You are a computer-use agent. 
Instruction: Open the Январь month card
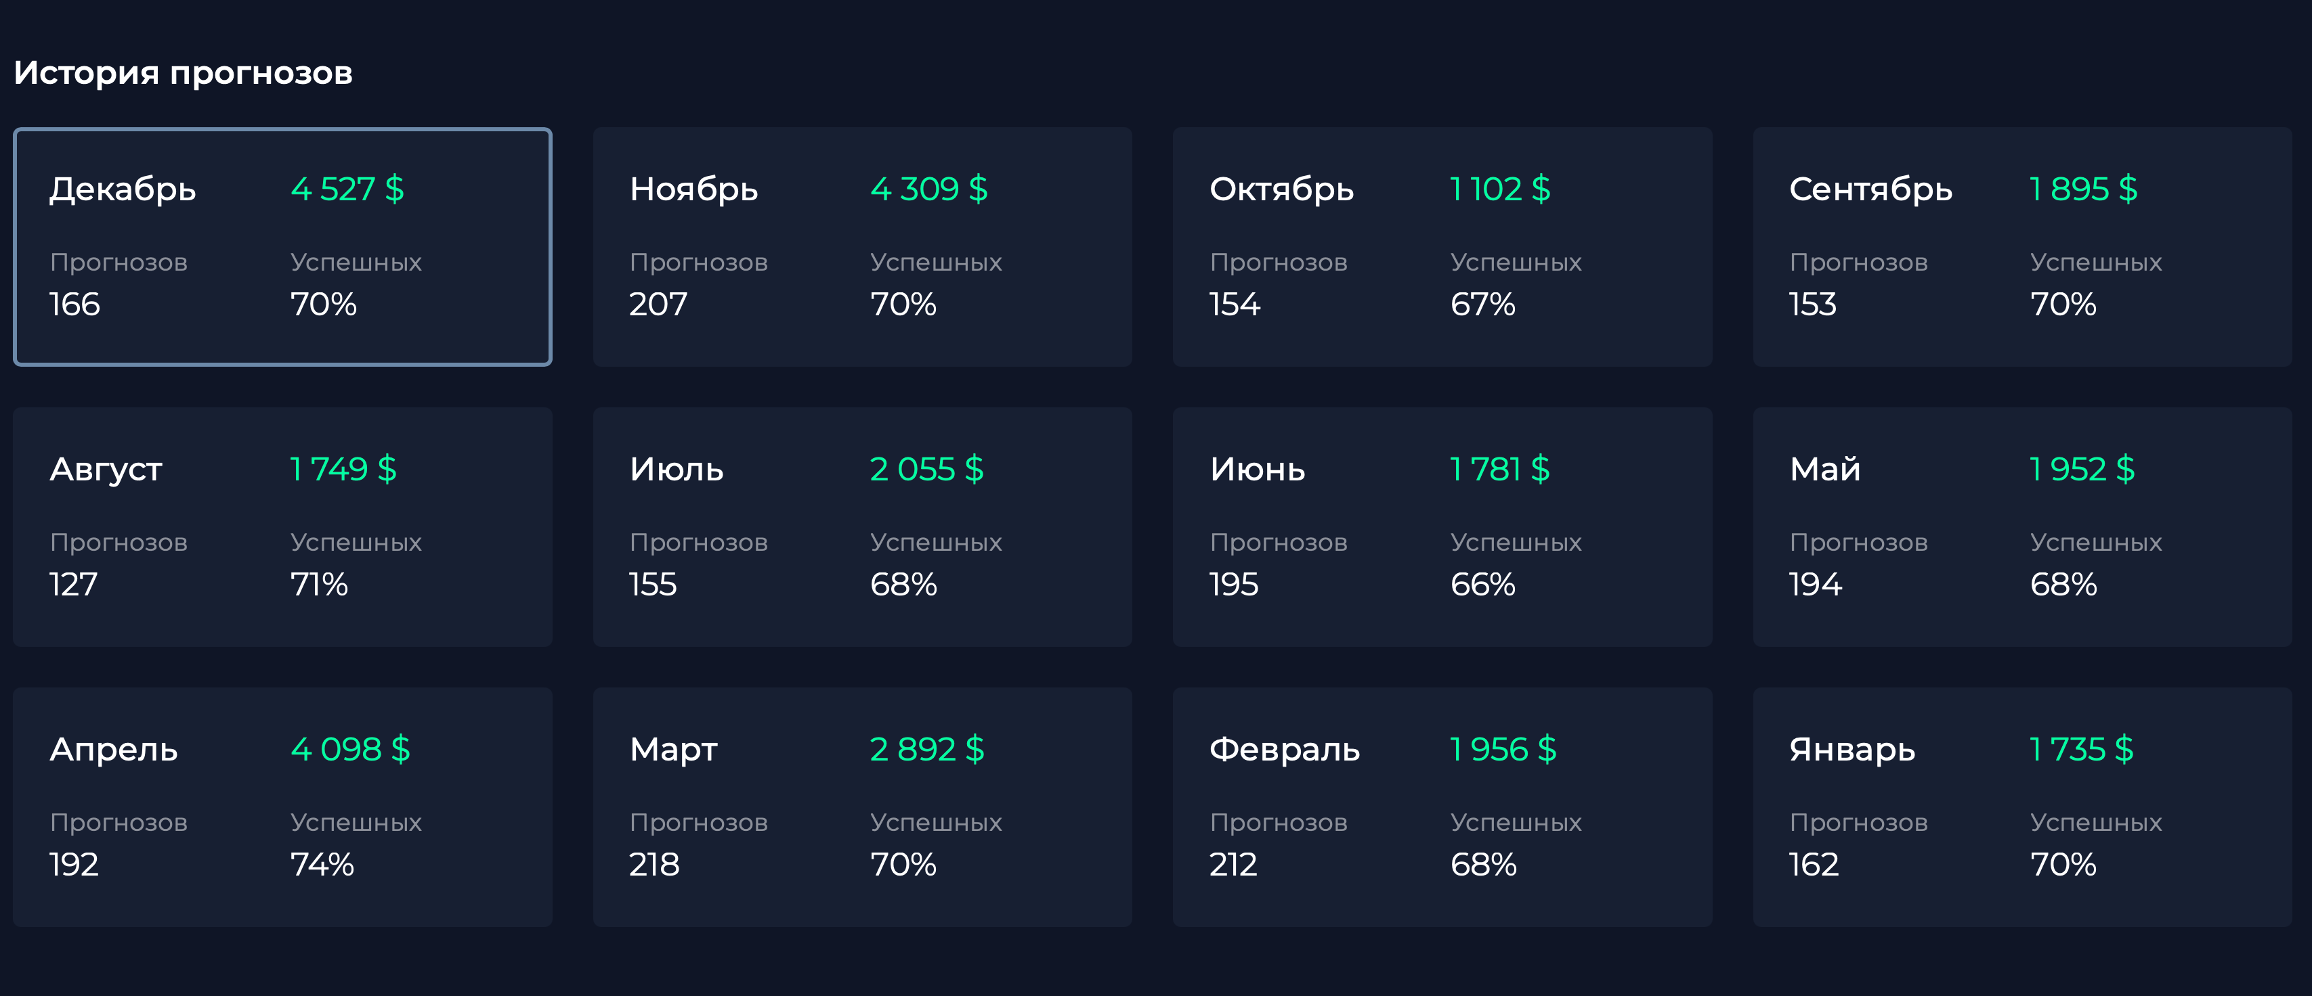click(x=2021, y=807)
